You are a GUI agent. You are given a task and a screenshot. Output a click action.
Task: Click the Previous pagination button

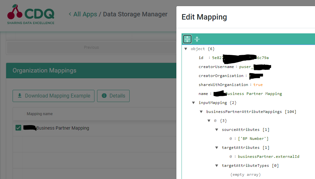[91, 47]
